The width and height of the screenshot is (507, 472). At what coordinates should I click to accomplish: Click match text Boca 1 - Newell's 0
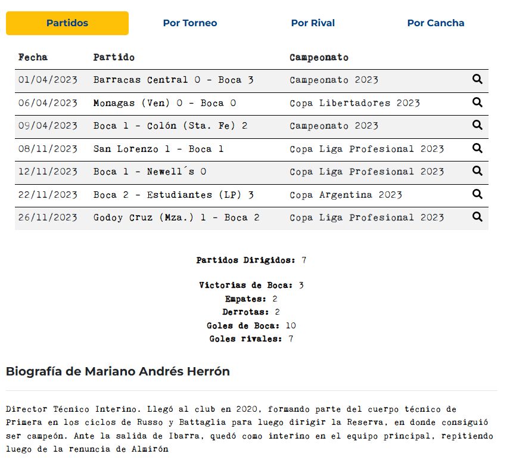(150, 172)
